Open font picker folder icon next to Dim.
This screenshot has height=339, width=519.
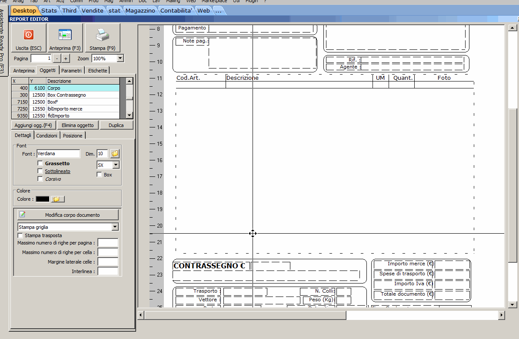coord(115,154)
